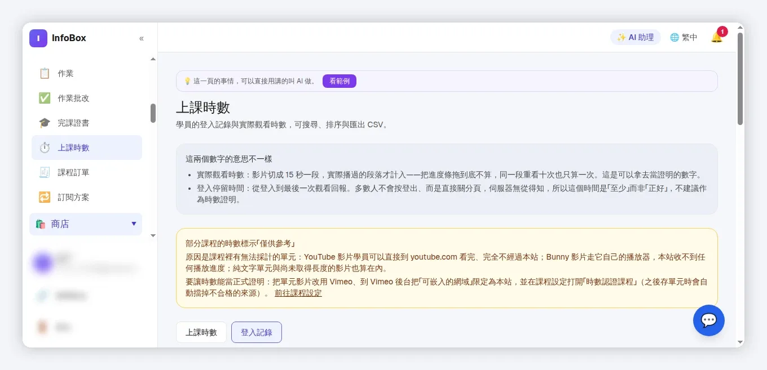Viewport: 767px width, 370px height.
Task: Click the blurred user avatar in sidebar
Action: (42, 263)
